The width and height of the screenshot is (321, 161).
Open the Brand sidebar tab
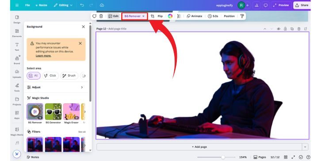tap(17, 60)
